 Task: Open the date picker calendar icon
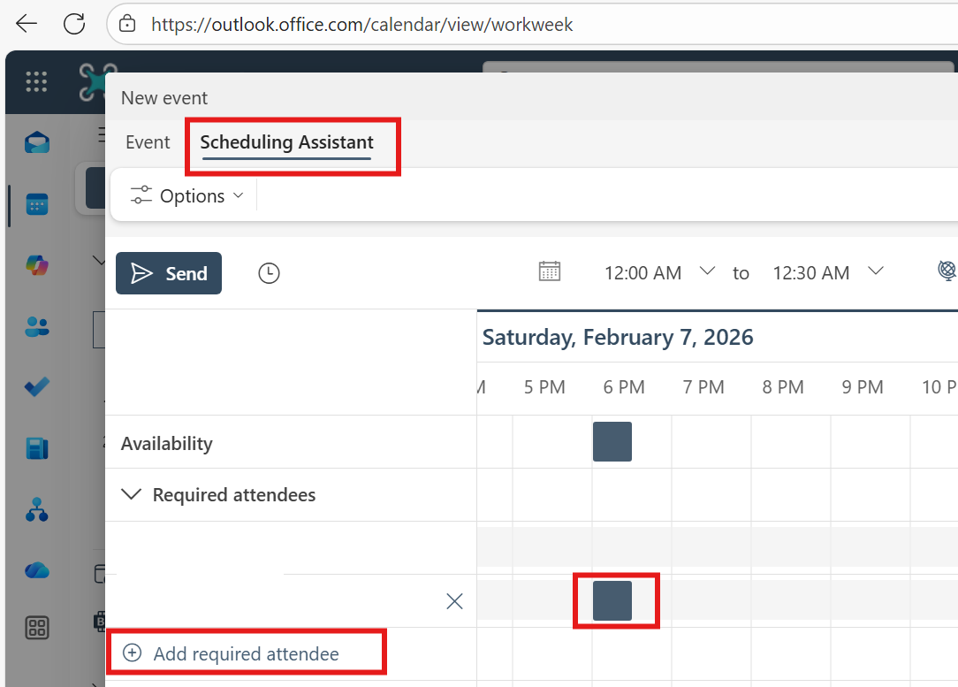point(550,271)
